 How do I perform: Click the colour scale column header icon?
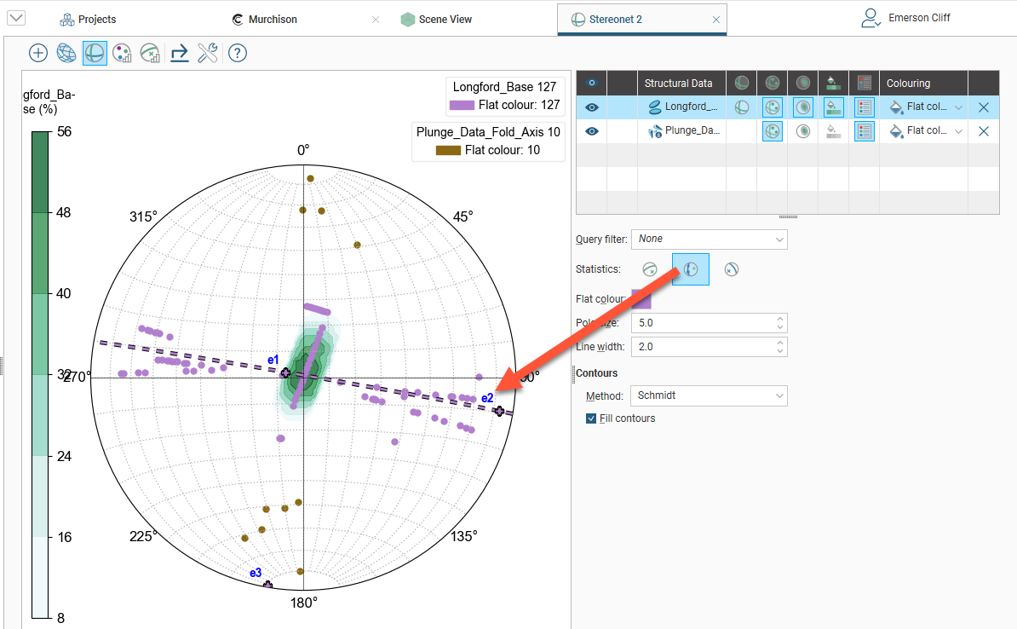[834, 83]
